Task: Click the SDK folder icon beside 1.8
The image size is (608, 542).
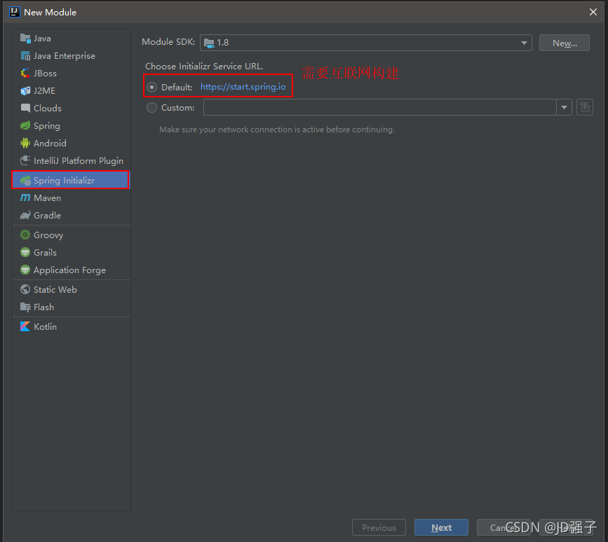Action: (209, 43)
